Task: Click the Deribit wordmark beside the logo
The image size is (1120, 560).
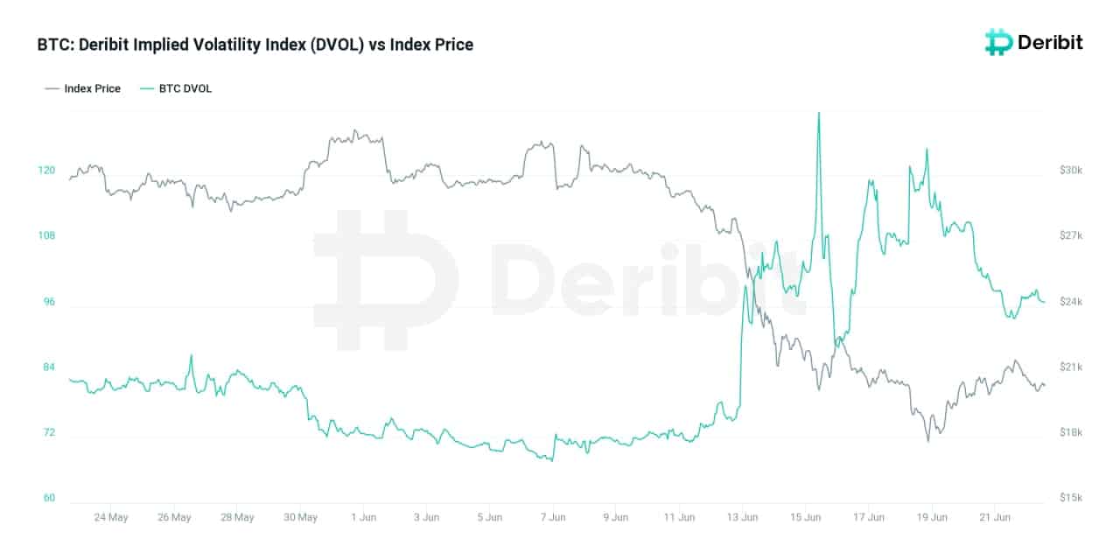Action: pos(1050,42)
